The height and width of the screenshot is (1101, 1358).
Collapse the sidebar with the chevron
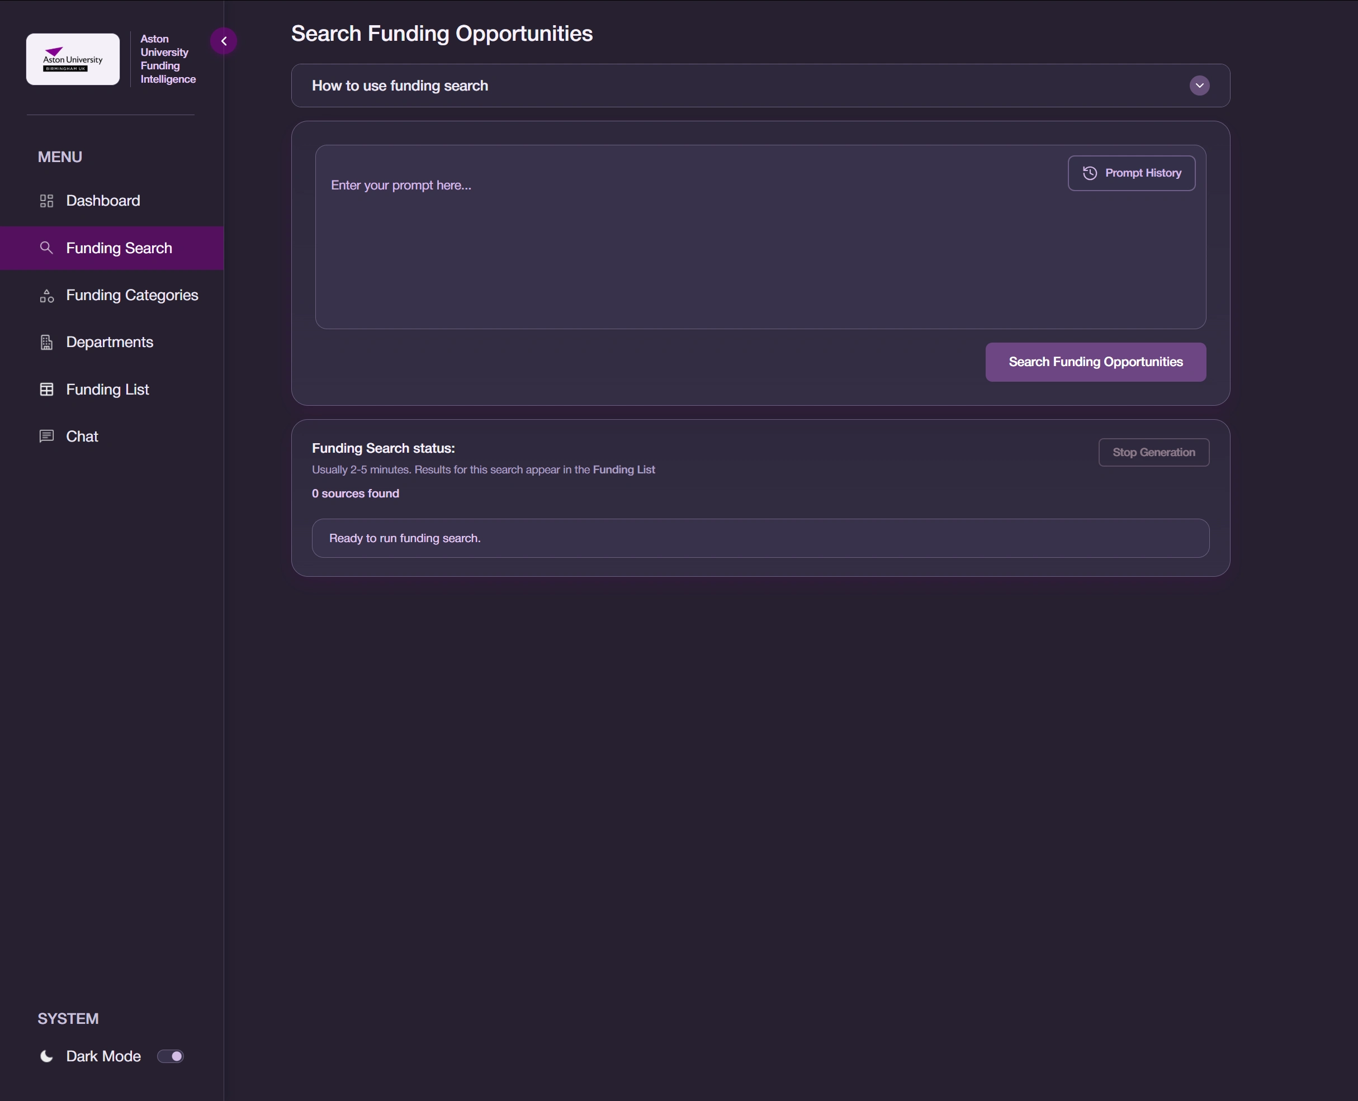click(x=224, y=41)
